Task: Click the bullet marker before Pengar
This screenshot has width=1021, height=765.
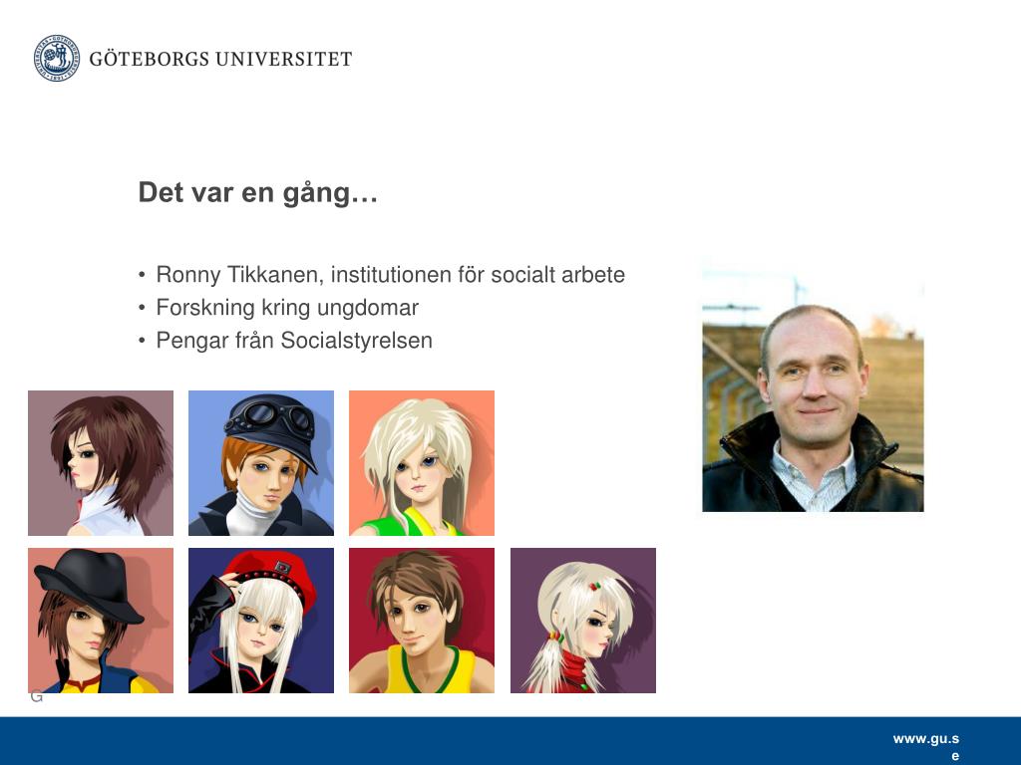Action: (x=142, y=341)
